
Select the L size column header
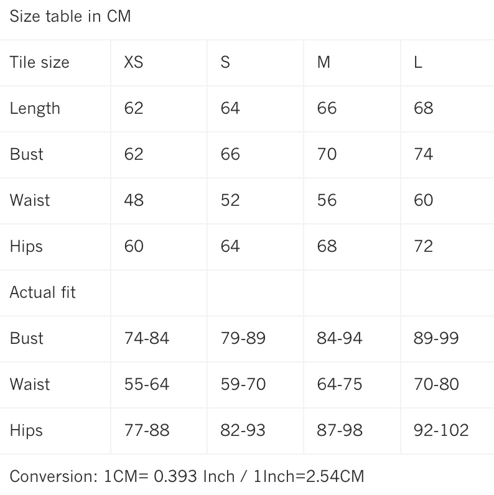pyautogui.click(x=418, y=62)
